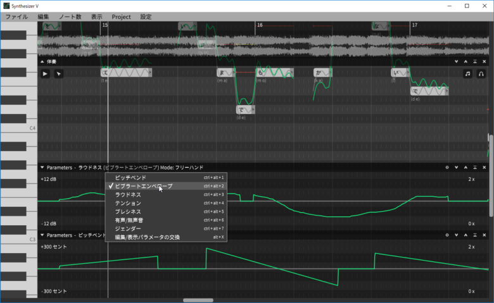Click measure marker 17 in the ruler
Viewport: 494px width, 303px height.
pos(415,25)
